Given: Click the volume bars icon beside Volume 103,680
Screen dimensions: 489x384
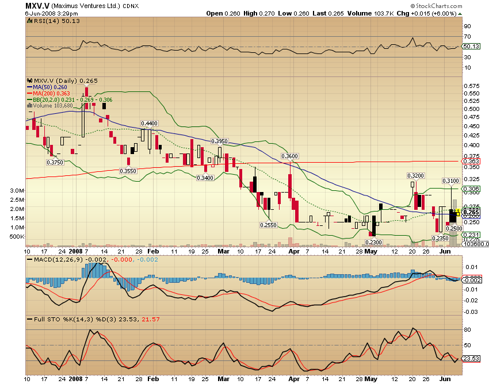Looking at the screenshot, I should pos(29,106).
